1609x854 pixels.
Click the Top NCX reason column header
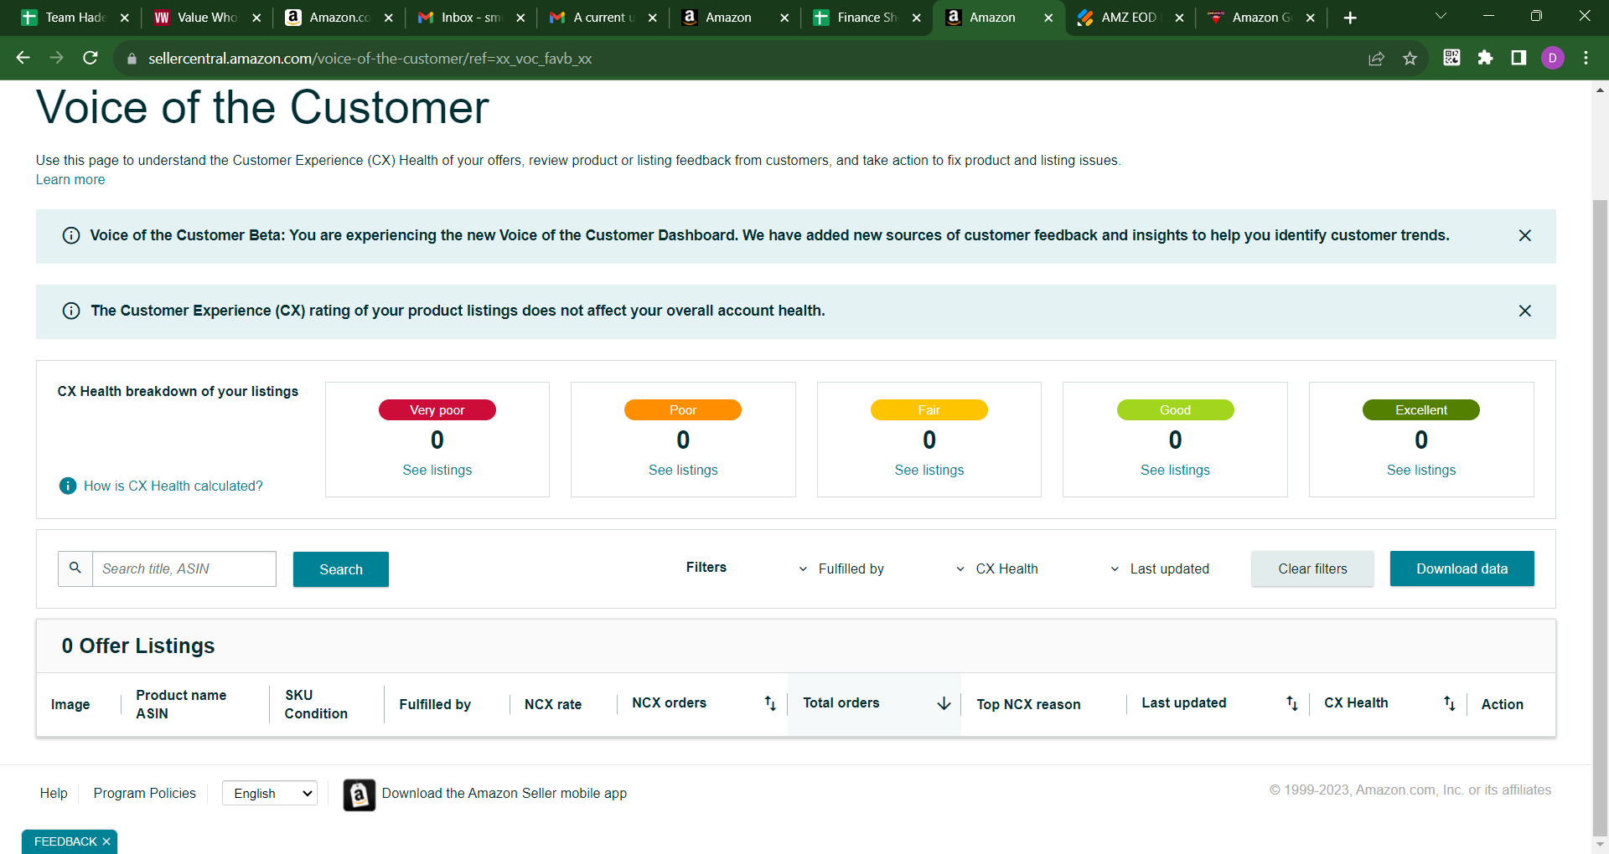point(1028,705)
